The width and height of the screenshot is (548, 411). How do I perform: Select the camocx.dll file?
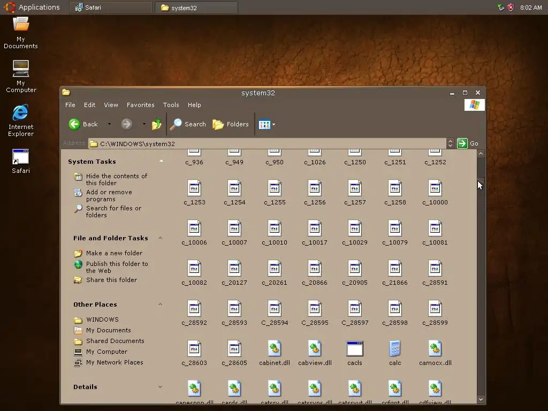point(435,353)
